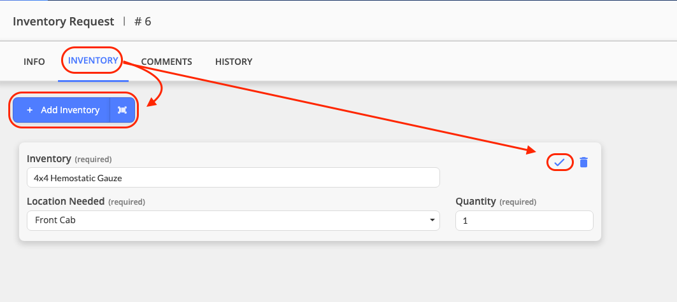Click the dropdown caret arrow in Location Needed
This screenshot has height=302, width=677.
pyautogui.click(x=432, y=220)
